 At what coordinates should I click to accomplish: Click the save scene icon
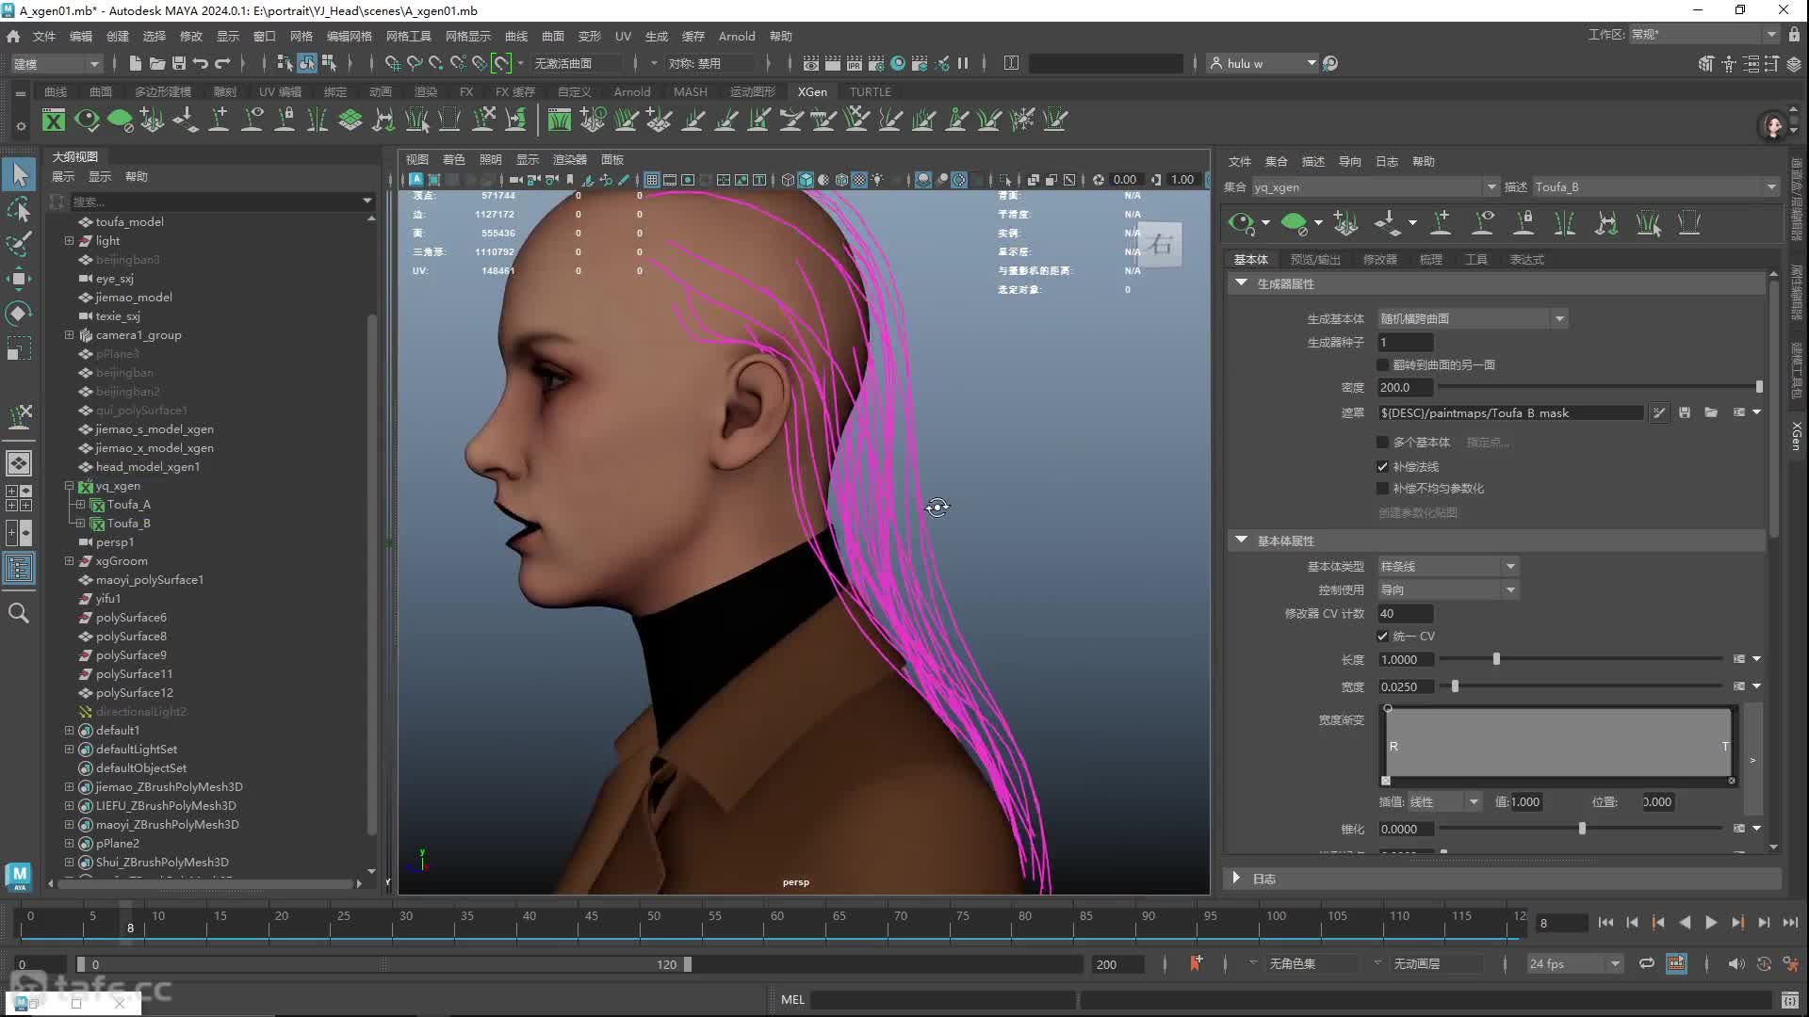pyautogui.click(x=179, y=63)
